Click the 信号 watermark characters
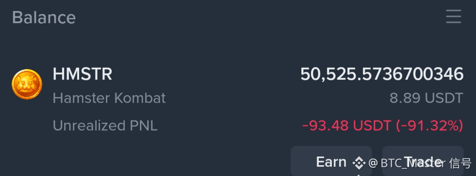This screenshot has height=176, width=476. [460, 163]
